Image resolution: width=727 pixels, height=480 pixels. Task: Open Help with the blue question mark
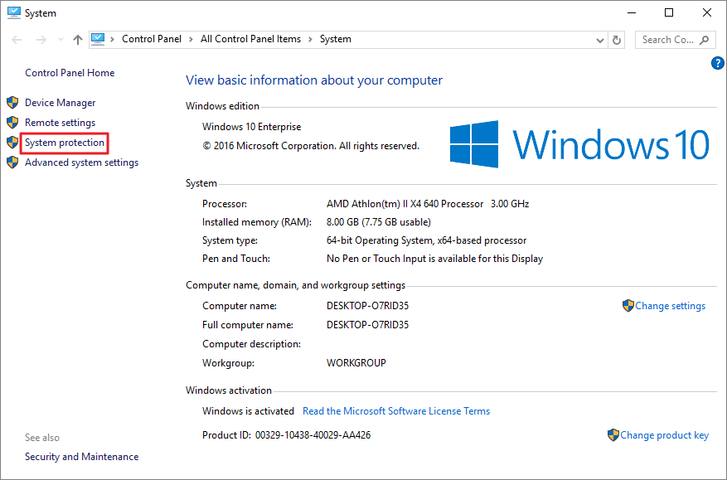coord(717,63)
